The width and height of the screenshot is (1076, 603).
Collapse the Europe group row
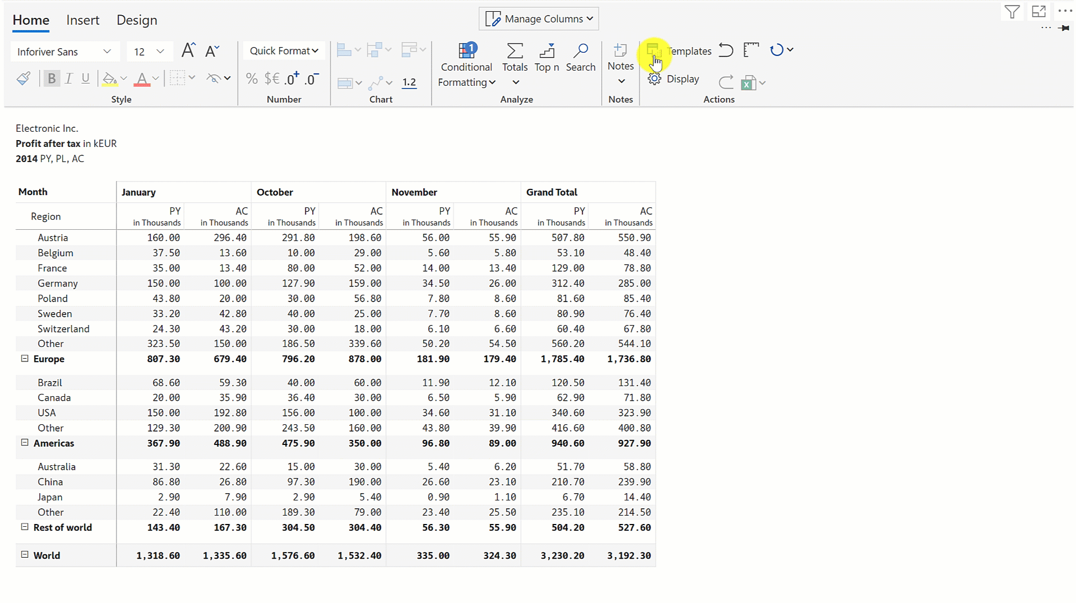pos(24,358)
